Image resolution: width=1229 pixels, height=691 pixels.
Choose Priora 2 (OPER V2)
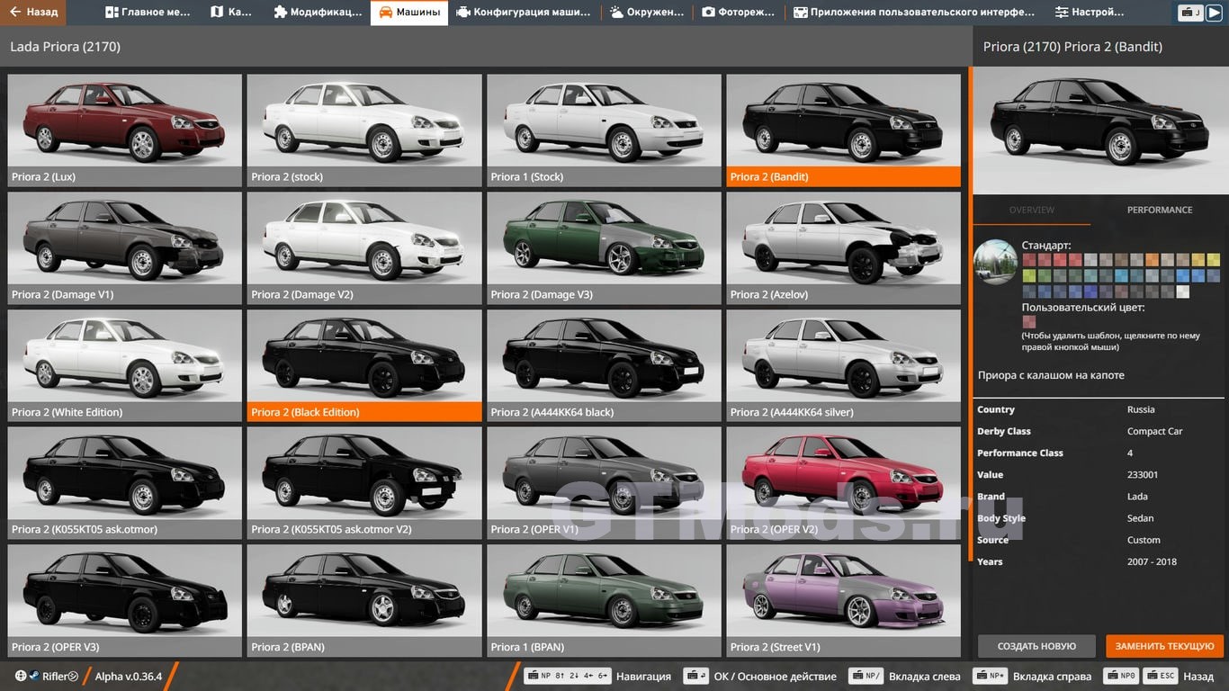pyautogui.click(x=844, y=482)
